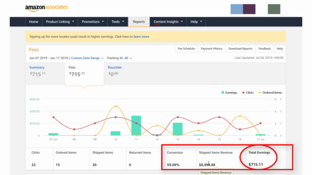Screen dimensions: 312x175
Task: Click Download Reports
Action: (x=240, y=49)
